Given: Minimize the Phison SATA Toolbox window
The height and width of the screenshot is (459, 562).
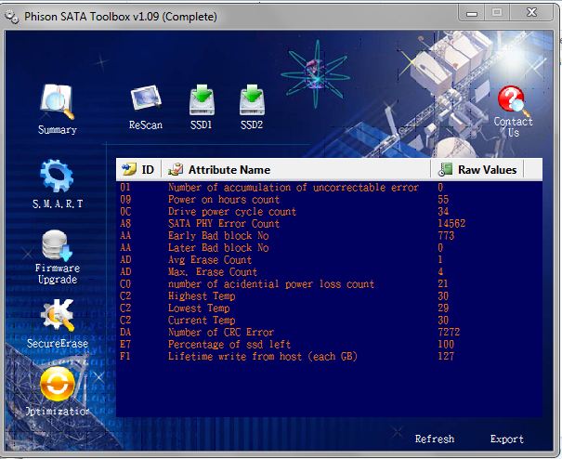Looking at the screenshot, I should (472, 14).
